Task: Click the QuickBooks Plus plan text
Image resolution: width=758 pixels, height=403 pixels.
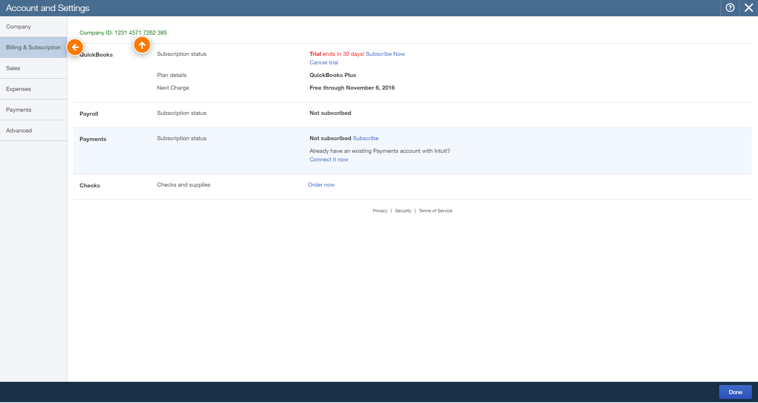Action: coord(332,75)
